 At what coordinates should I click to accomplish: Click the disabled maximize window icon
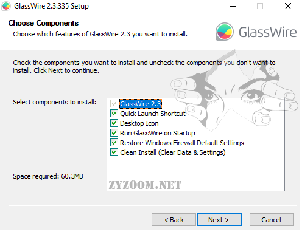260,6
